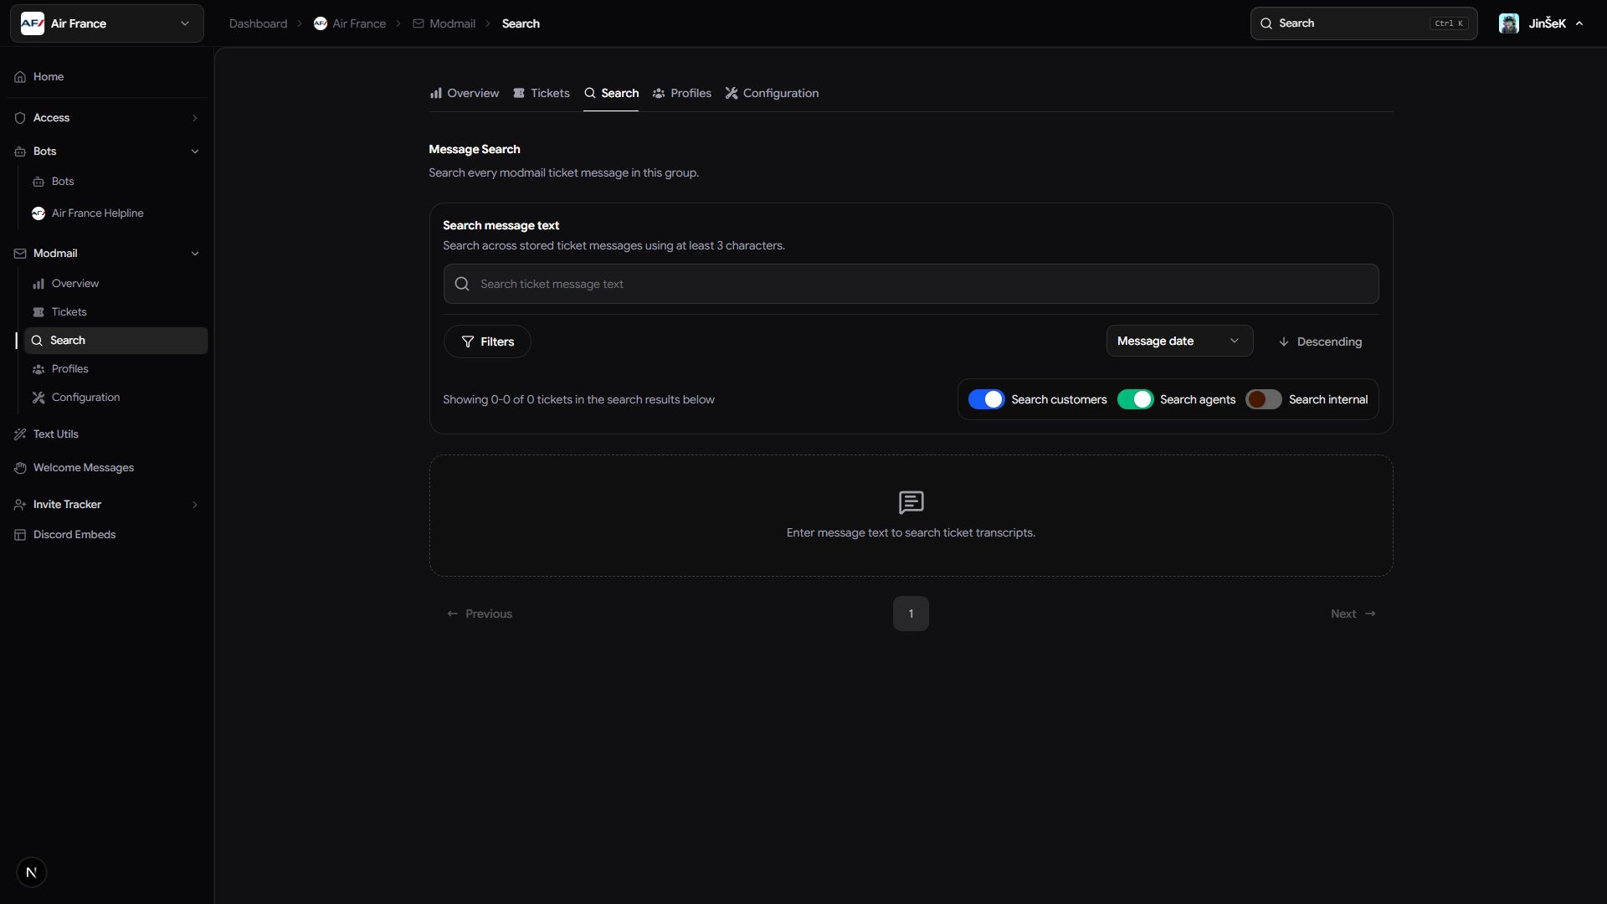1607x904 pixels.
Task: Open the global Search Ctrl K box
Action: 1363,23
